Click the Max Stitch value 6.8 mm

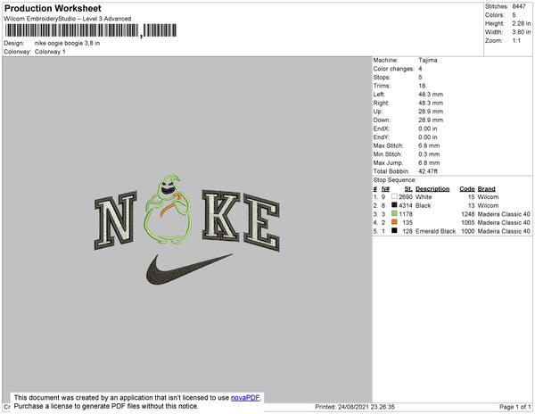[429, 145]
